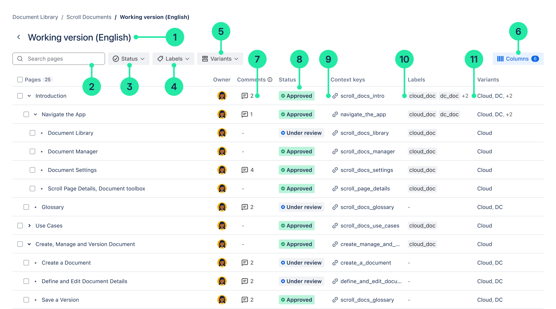
Task: Click comments icon in Document Settings row
Action: click(x=245, y=170)
